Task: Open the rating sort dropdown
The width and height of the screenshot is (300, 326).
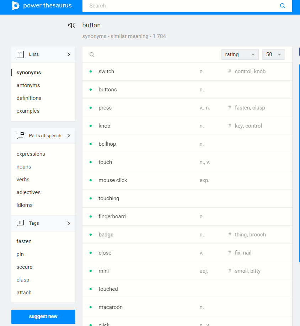Action: (x=240, y=54)
